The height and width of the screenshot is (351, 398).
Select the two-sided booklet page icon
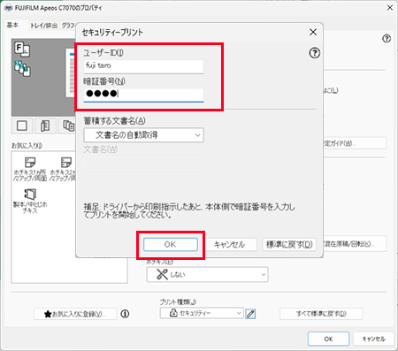click(45, 126)
